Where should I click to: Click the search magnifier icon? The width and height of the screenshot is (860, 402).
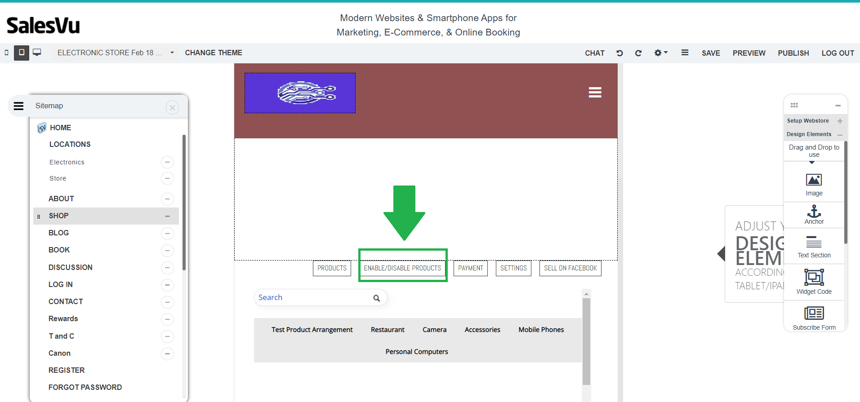pyautogui.click(x=376, y=298)
